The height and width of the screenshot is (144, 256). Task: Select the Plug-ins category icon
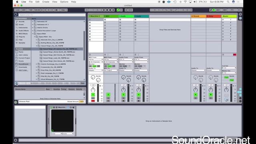click(17, 37)
